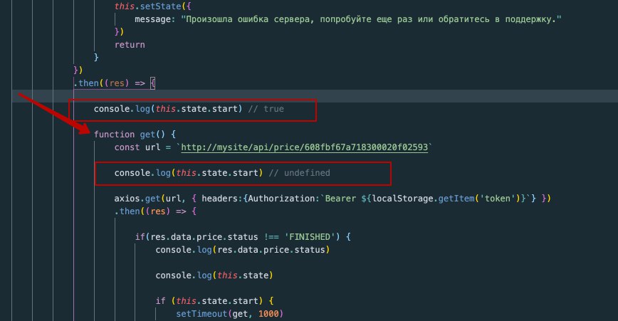Click 'console.log(res.data.price.status)' line
The height and width of the screenshot is (321, 618).
tap(242, 250)
